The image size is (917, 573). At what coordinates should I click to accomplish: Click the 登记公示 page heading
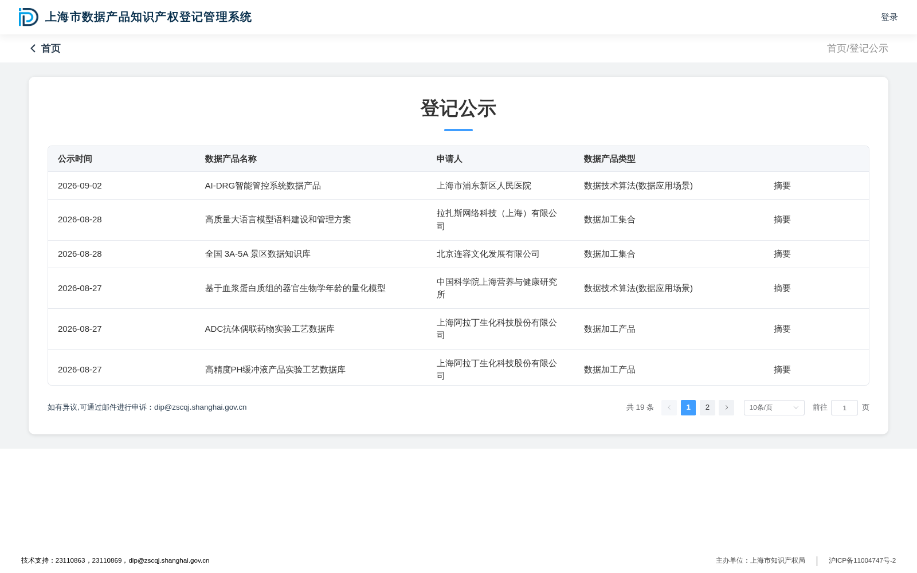pyautogui.click(x=458, y=108)
